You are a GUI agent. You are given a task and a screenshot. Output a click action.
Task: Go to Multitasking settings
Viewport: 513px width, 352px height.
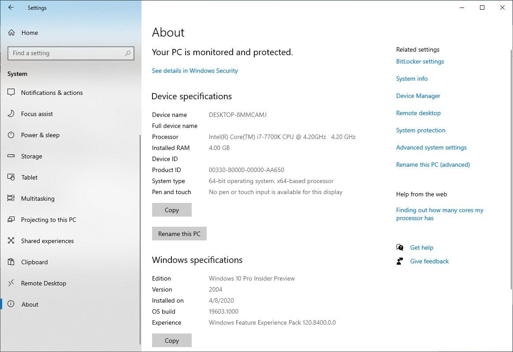(37, 198)
